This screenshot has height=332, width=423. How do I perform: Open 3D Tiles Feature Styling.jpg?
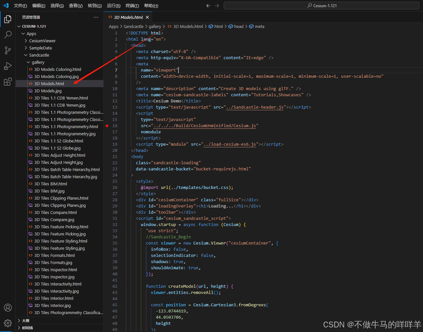pos(59,248)
